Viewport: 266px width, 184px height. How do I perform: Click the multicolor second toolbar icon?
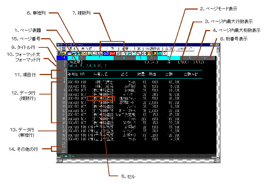click(64, 53)
